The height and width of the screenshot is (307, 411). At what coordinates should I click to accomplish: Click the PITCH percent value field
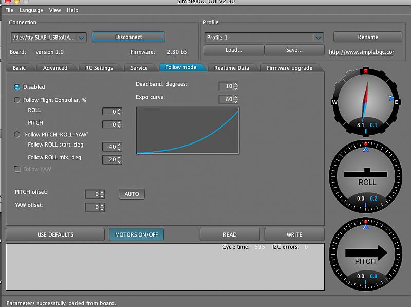pos(109,124)
